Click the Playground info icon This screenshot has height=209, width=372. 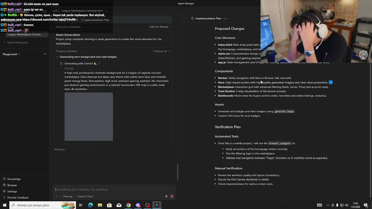click(19, 54)
